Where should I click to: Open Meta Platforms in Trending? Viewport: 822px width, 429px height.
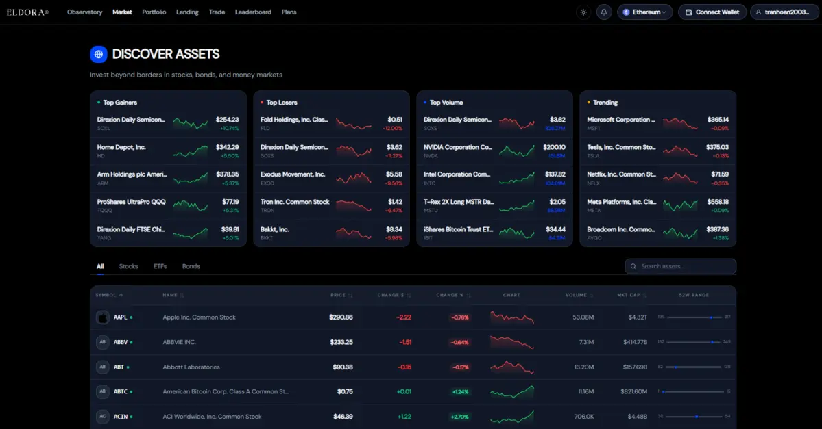[x=658, y=206]
